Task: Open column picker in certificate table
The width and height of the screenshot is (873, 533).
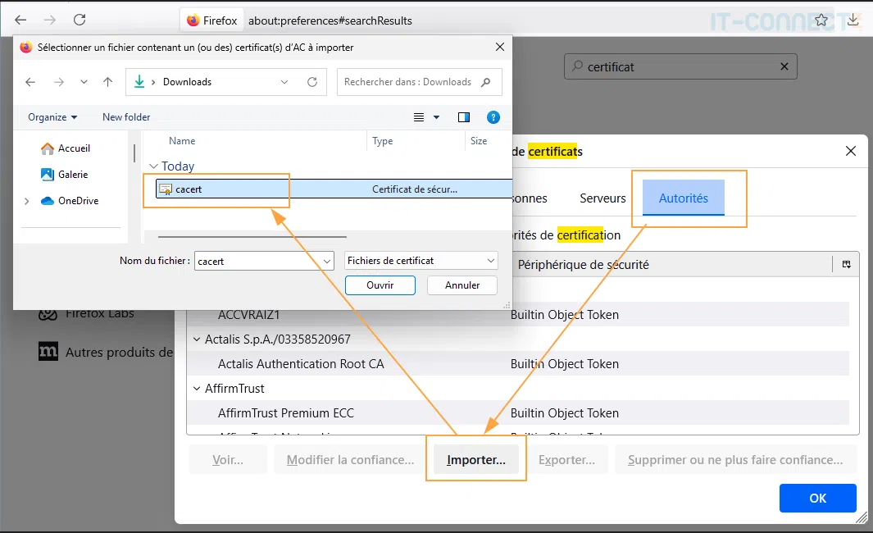Action: [x=846, y=265]
